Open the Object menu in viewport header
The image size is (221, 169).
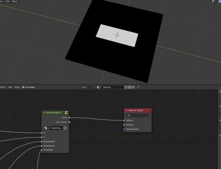click(15, 1)
